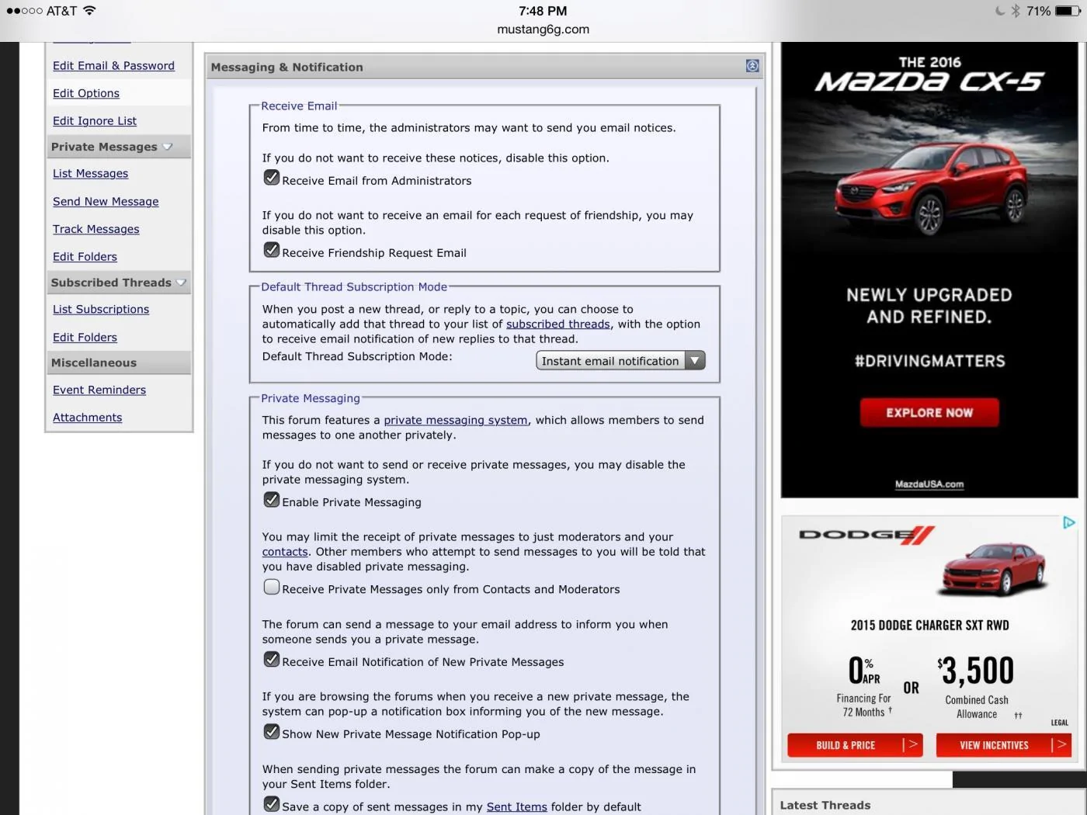Tap the mustang6g.com address bar

pos(543,29)
